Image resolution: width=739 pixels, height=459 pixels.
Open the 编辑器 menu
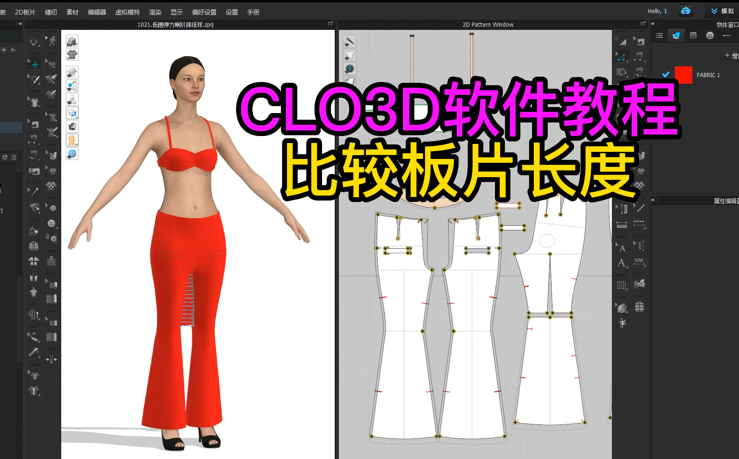(97, 12)
